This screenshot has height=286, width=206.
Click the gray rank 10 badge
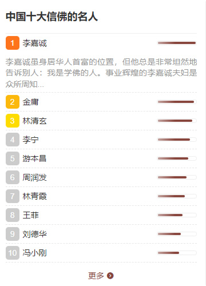(x=13, y=253)
